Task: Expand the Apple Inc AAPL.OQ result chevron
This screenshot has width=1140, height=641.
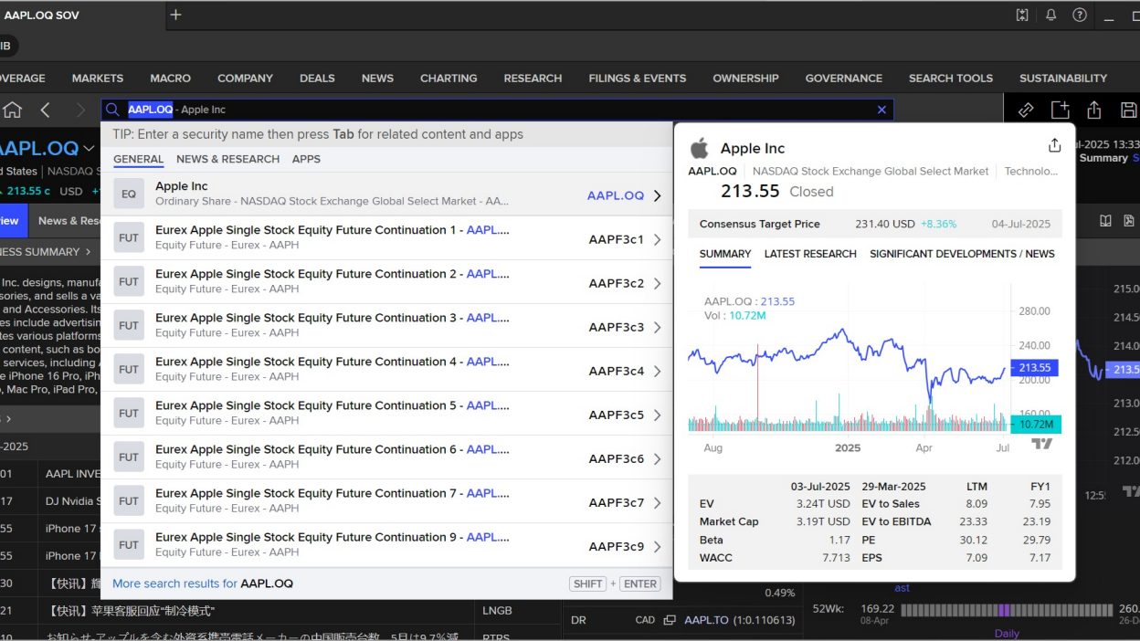Action: point(658,195)
